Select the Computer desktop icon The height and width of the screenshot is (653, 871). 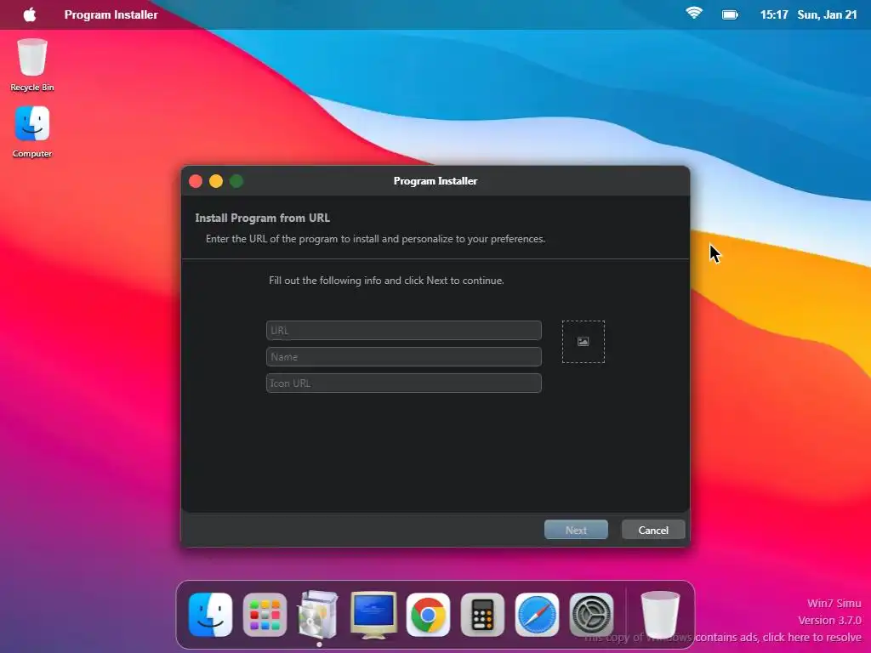point(32,132)
